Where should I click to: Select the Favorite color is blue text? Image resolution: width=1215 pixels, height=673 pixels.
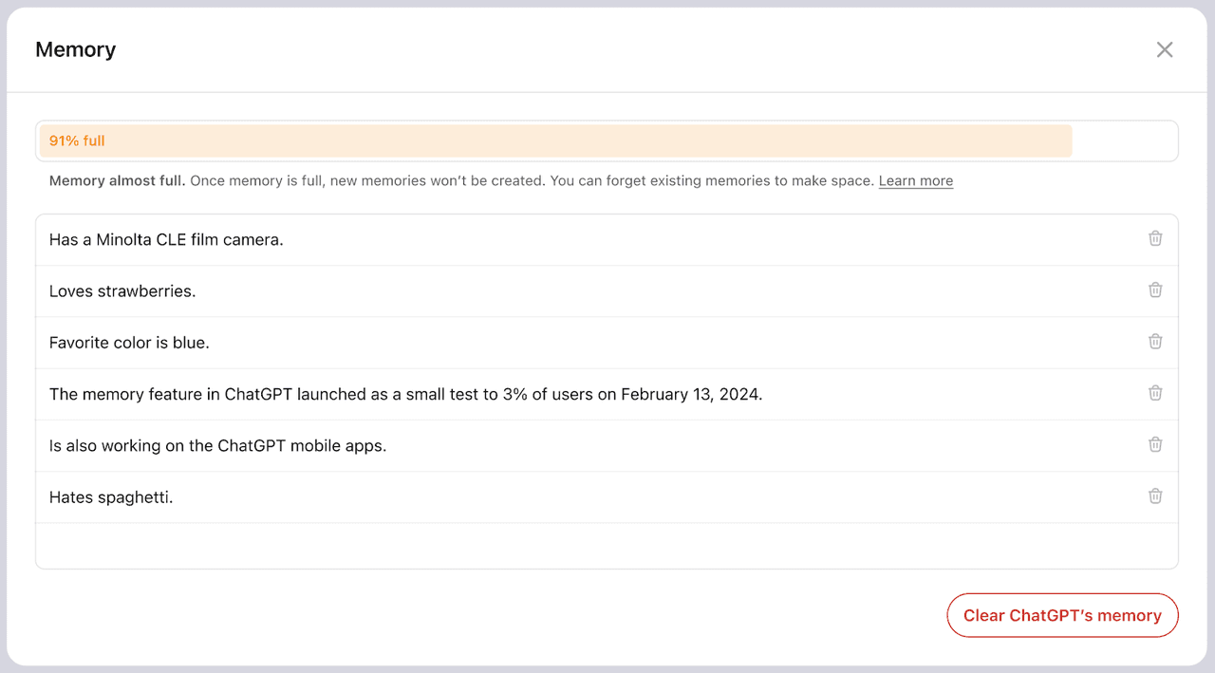click(x=129, y=343)
